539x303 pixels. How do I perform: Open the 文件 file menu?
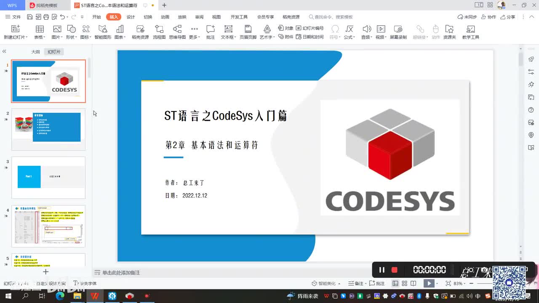(13, 17)
